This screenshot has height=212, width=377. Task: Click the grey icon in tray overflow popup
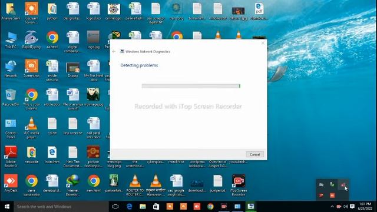321,184
